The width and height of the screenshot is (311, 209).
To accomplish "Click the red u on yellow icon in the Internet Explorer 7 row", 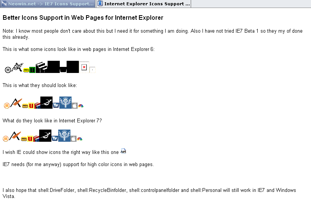I will click(30, 139).
